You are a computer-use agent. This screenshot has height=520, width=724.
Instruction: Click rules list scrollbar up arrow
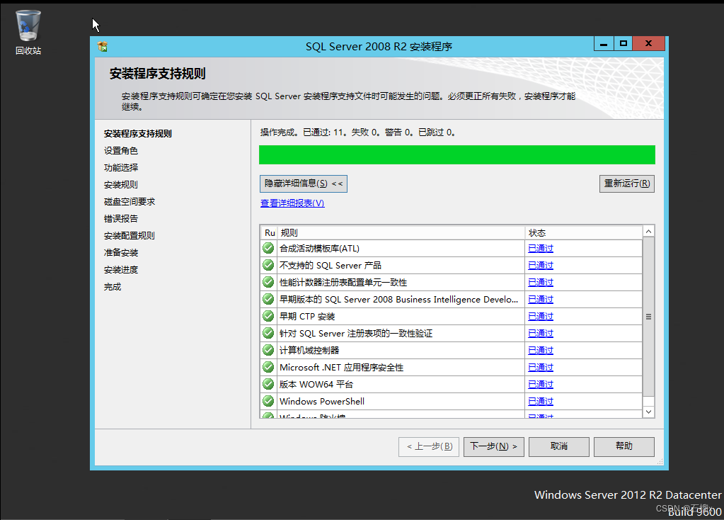point(649,231)
